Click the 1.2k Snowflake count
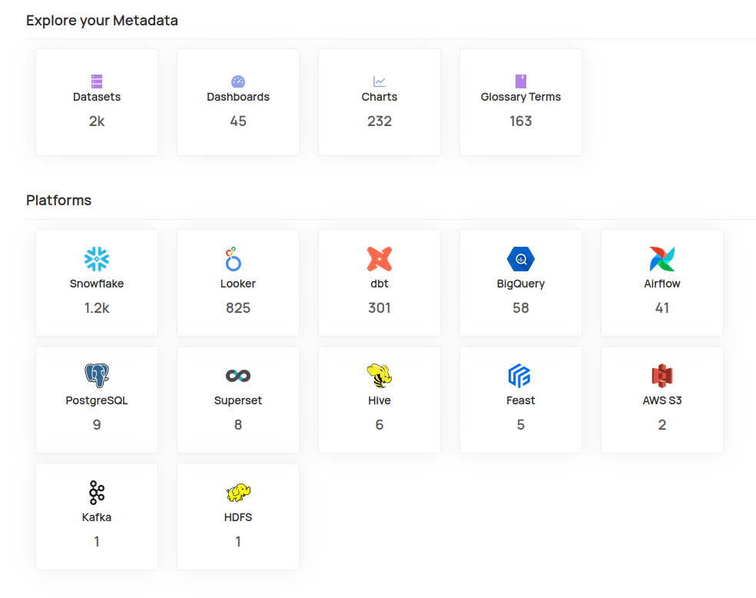 tap(97, 307)
